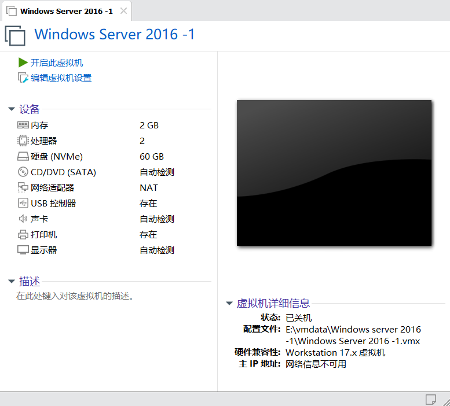Click the black VM screen preview
The height and width of the screenshot is (406, 450).
tap(334, 173)
